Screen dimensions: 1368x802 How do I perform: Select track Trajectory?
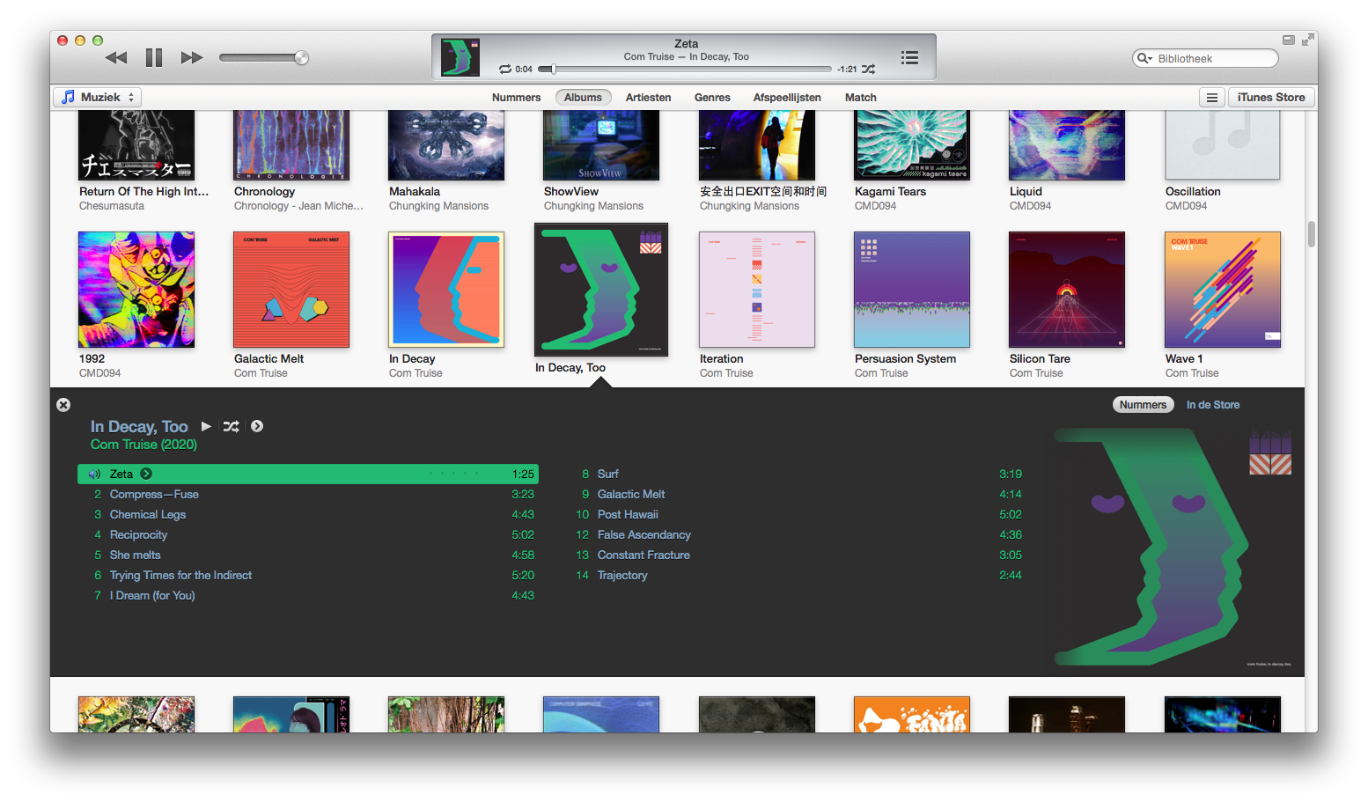(x=796, y=575)
